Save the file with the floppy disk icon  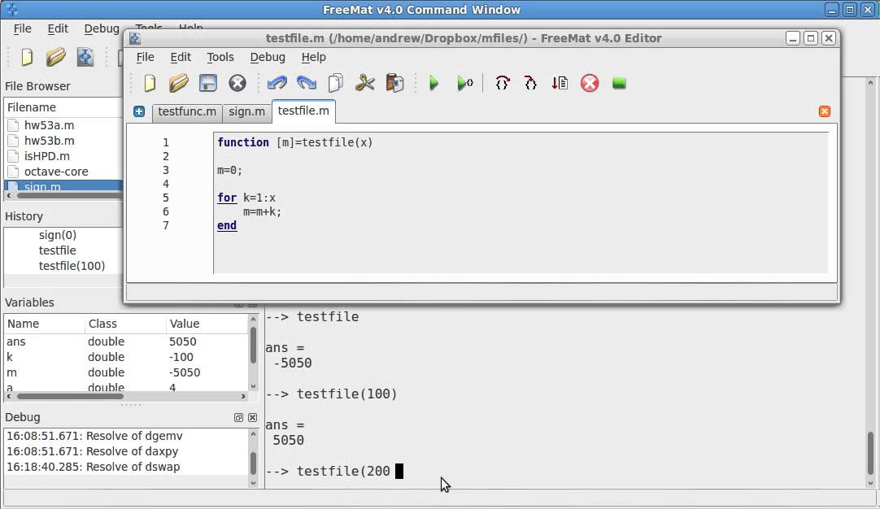208,84
